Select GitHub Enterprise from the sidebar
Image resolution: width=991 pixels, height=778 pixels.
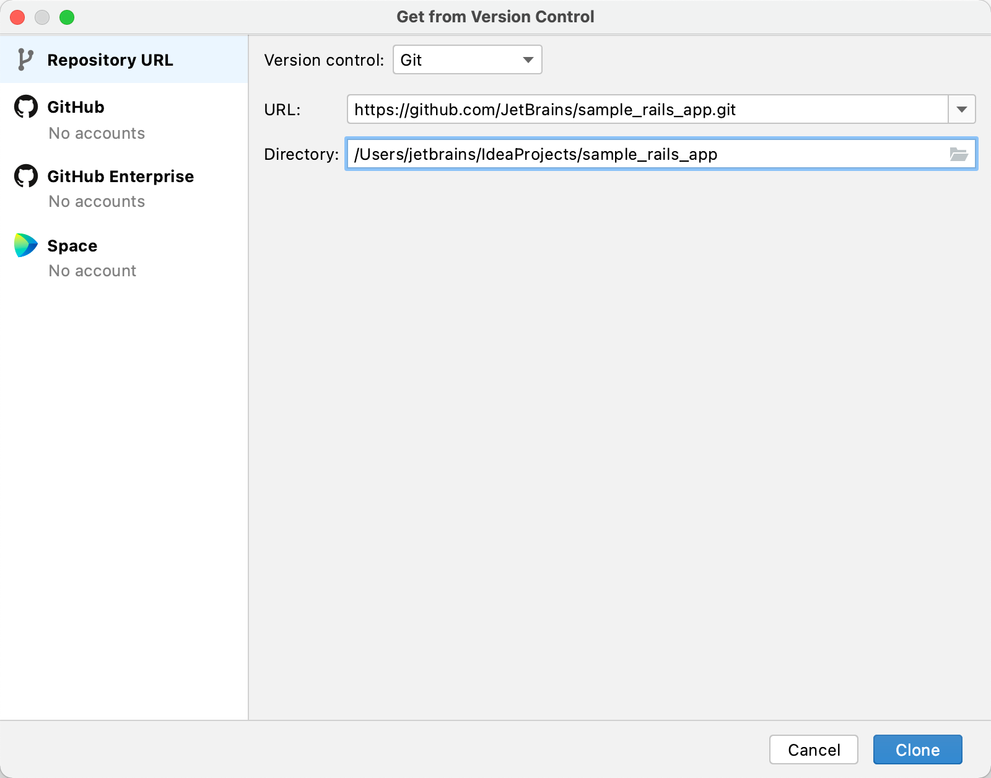coord(120,176)
